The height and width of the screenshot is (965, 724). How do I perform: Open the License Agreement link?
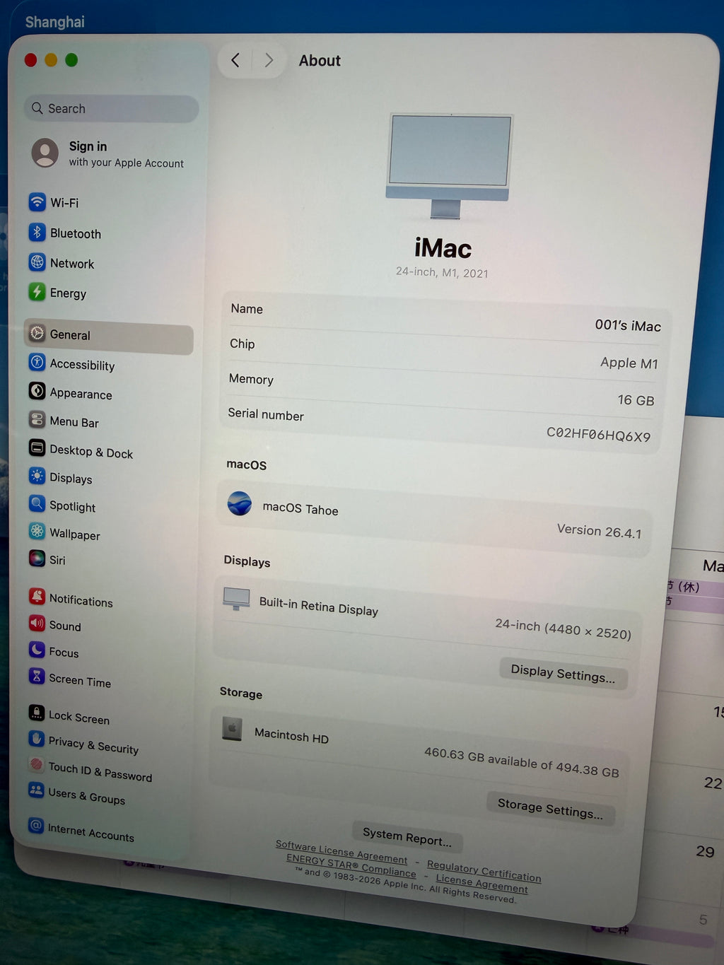(x=481, y=883)
